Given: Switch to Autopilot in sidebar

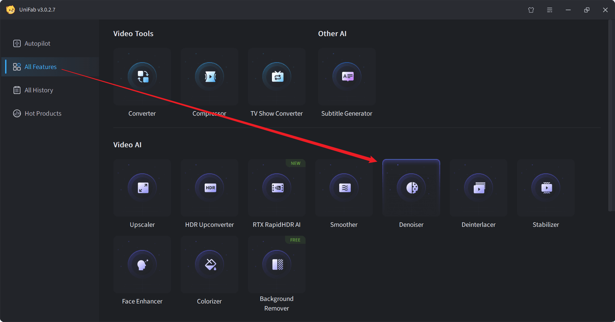Looking at the screenshot, I should 37,43.
